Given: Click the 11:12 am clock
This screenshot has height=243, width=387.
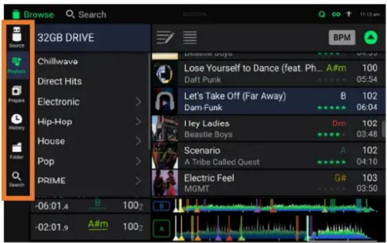Looking at the screenshot, I should coord(370,14).
